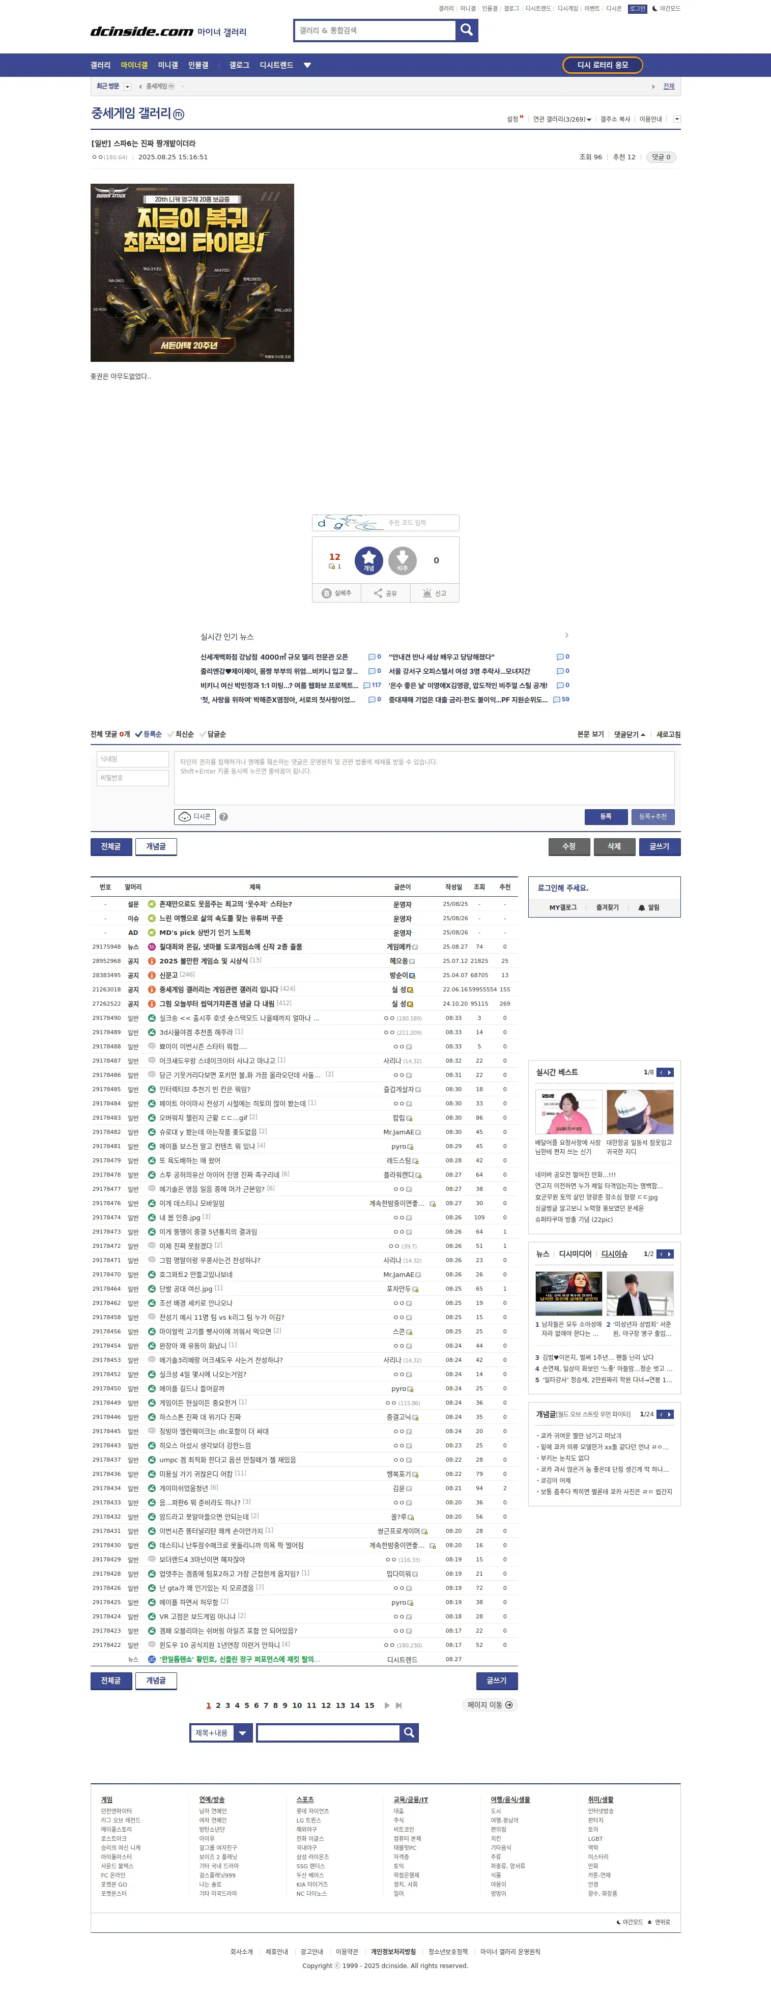This screenshot has width=771, height=1995.
Task: Select 최신순 comment sort option
Action: [181, 734]
